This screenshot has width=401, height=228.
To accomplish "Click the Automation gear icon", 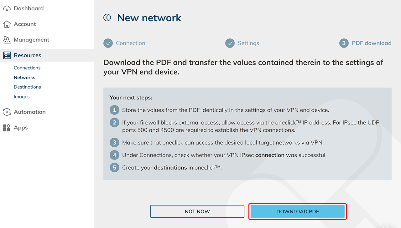I will point(7,112).
